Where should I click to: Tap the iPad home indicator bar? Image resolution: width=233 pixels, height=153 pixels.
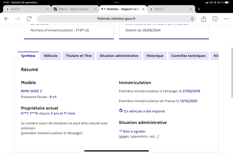[116, 151]
